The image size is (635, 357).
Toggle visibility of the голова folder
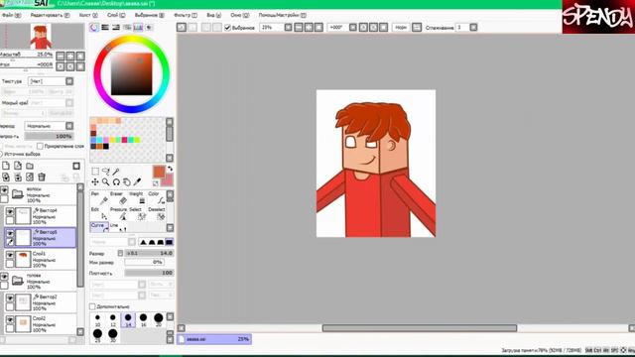pyautogui.click(x=4, y=277)
